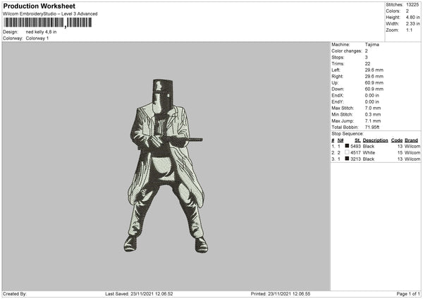423x299 pixels.
Task: Click the Page 1 of 1 label
Action: pos(408,293)
